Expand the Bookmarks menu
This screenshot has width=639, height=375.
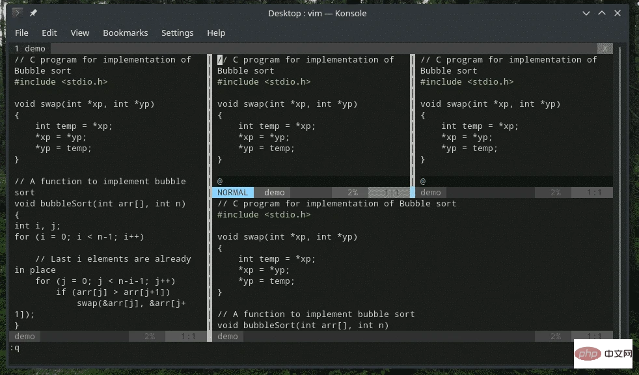coord(125,33)
